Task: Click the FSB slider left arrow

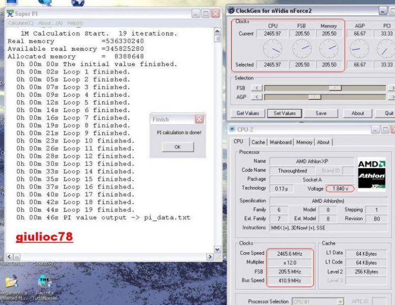Action: (257, 88)
